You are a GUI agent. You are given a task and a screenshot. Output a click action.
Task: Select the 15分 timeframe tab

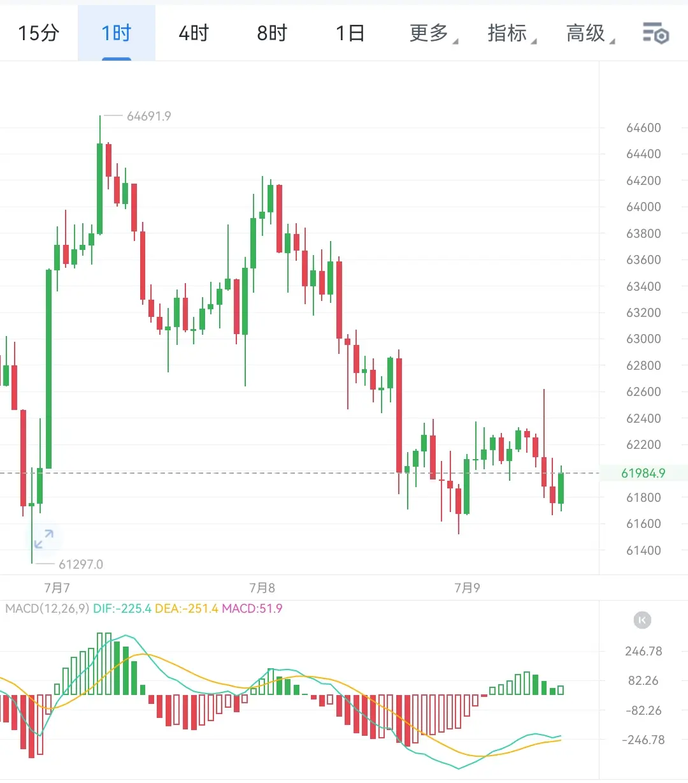[38, 33]
